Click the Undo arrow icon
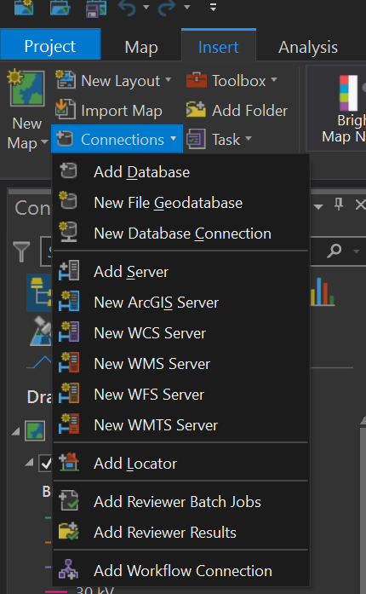The width and height of the screenshot is (366, 594). [x=128, y=8]
